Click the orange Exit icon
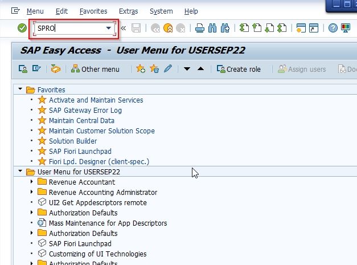This screenshot has height=265, width=357. click(x=168, y=28)
